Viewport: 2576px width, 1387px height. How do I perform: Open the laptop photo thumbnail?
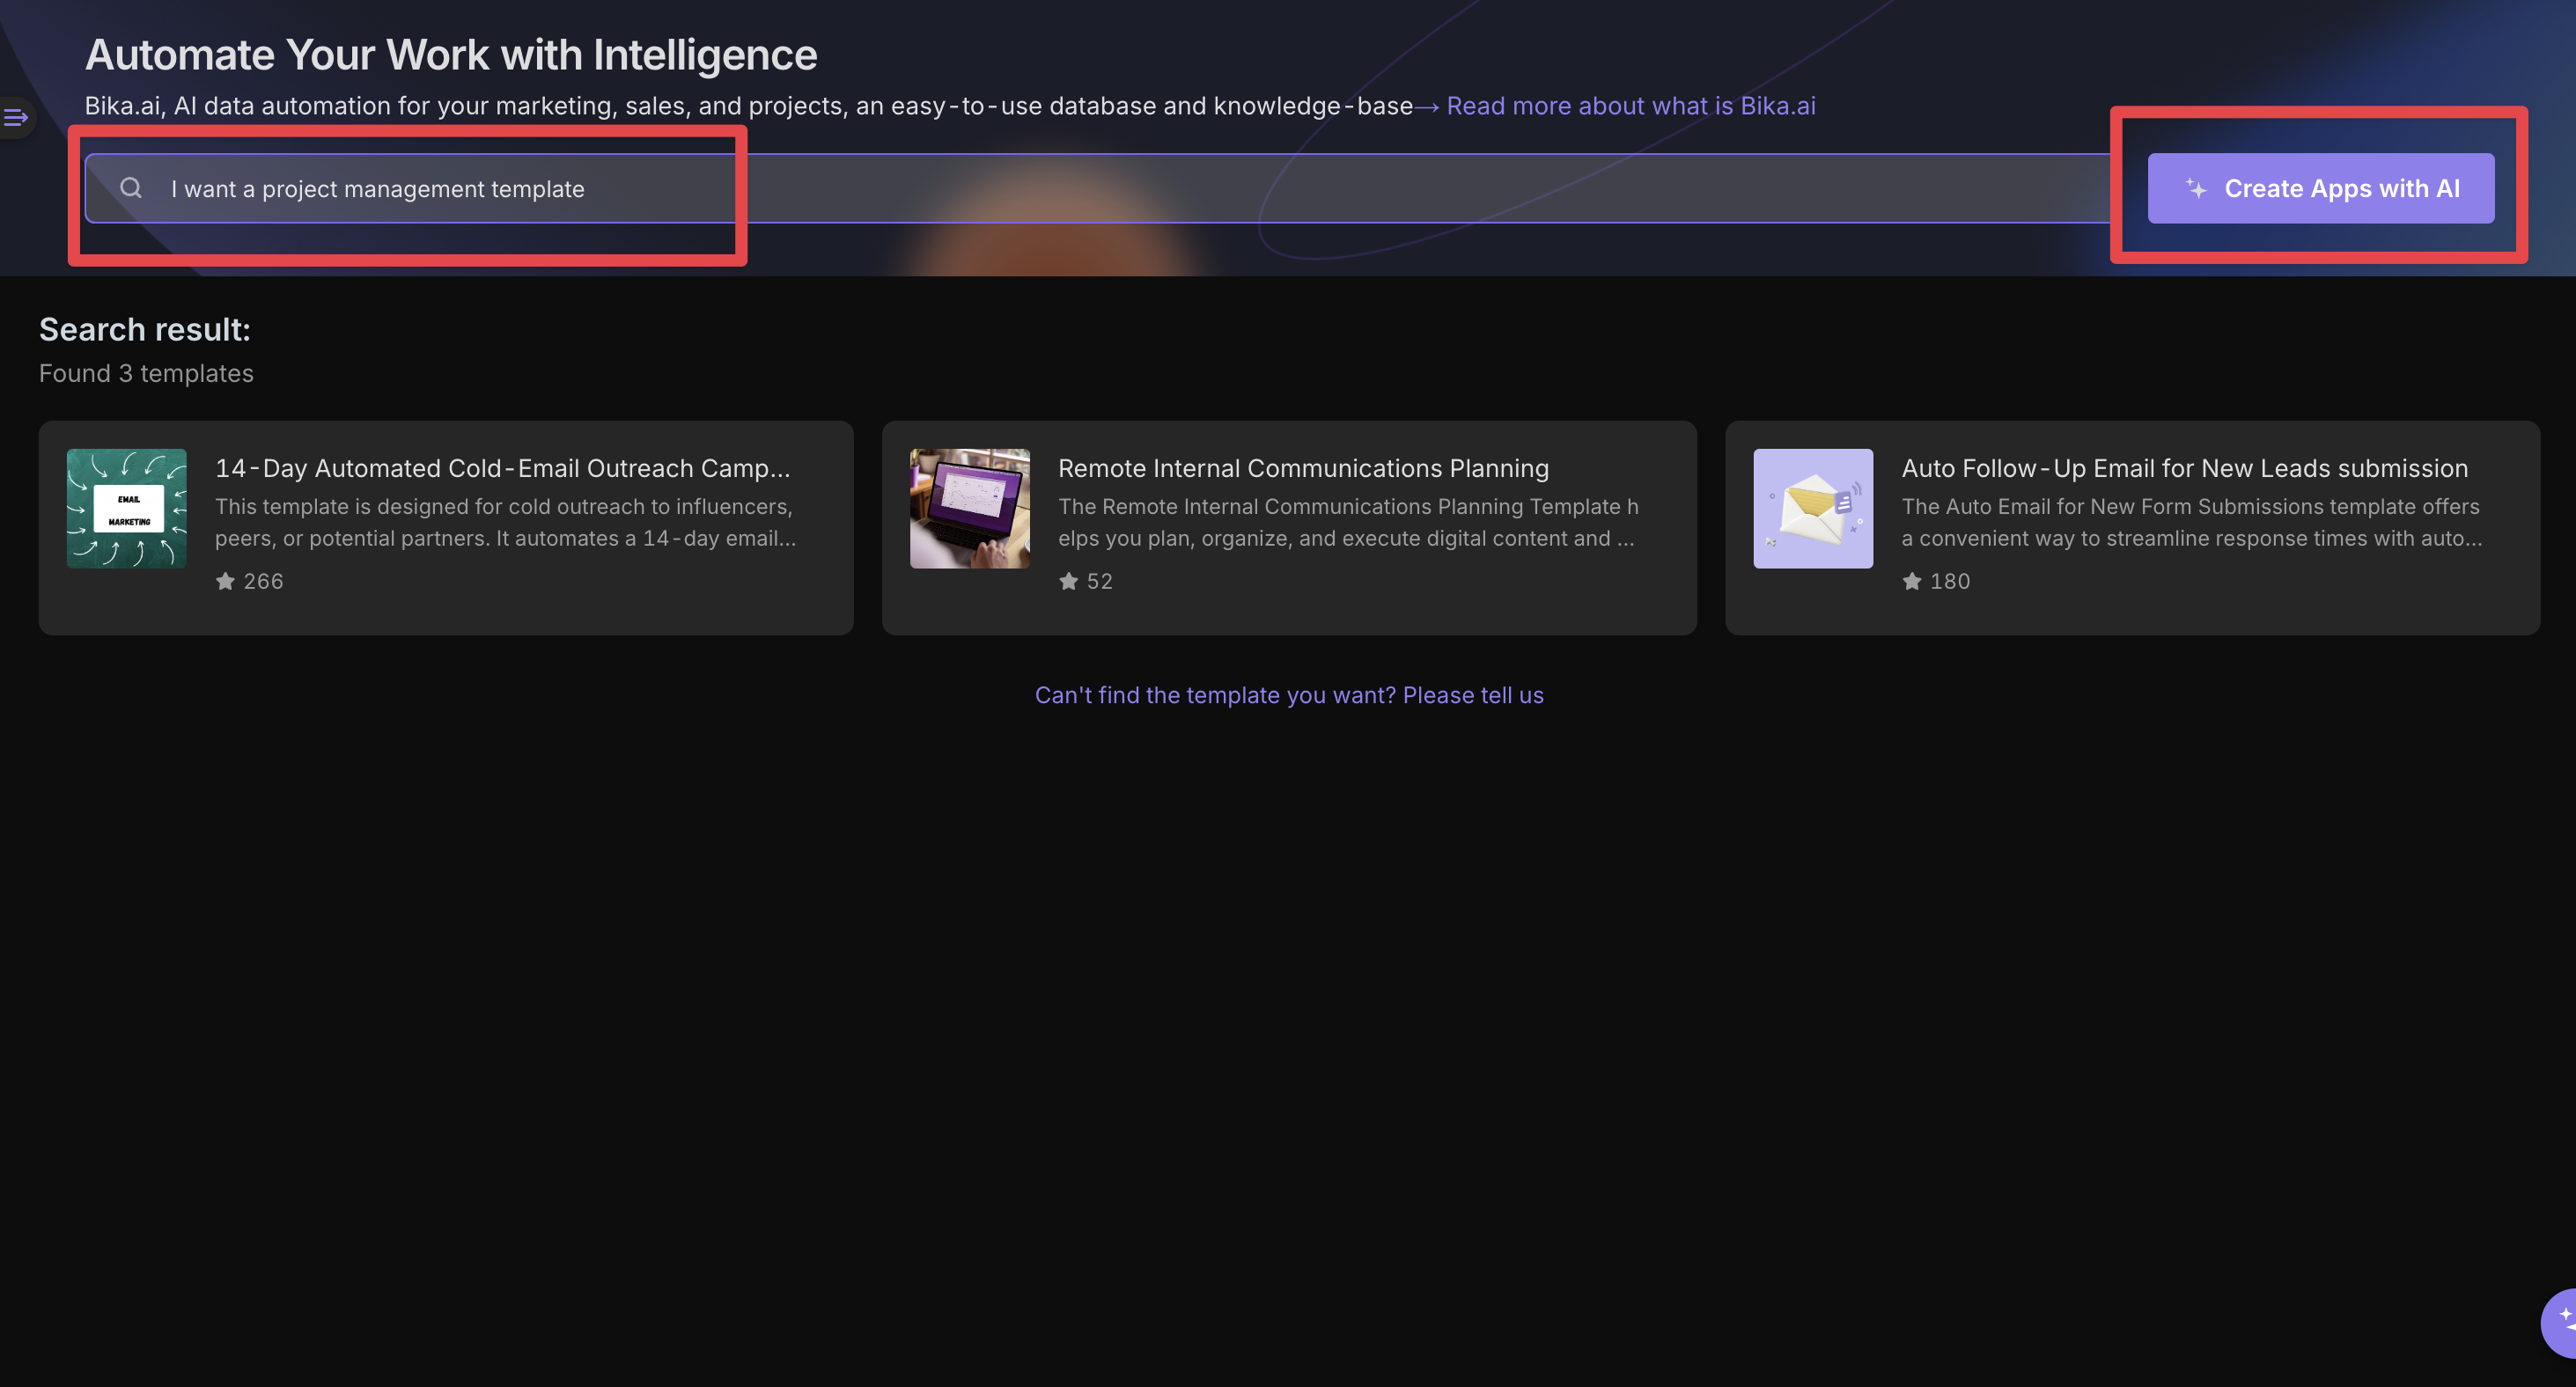pyautogui.click(x=970, y=508)
